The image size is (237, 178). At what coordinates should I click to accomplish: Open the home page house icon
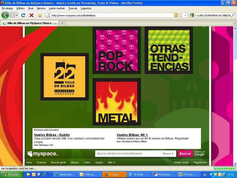point(40,15)
